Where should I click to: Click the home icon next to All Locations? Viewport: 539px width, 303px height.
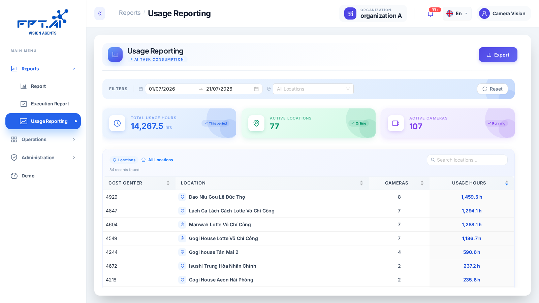[x=144, y=160]
